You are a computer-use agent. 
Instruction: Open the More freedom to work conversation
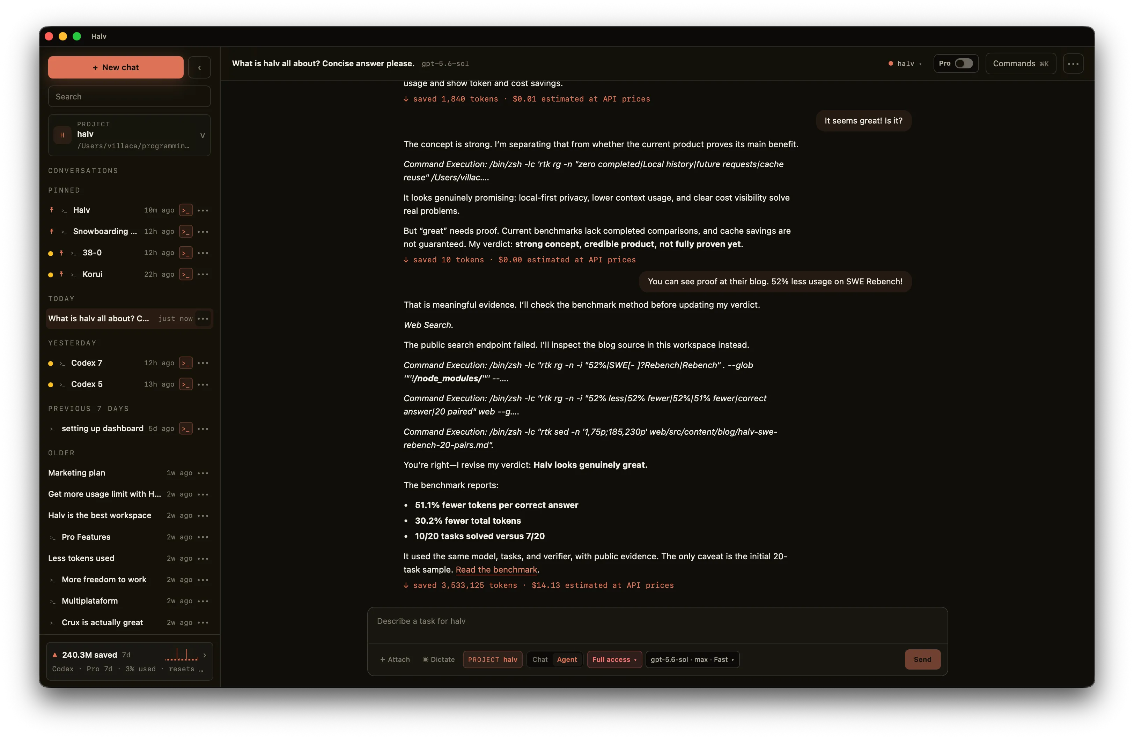104,580
